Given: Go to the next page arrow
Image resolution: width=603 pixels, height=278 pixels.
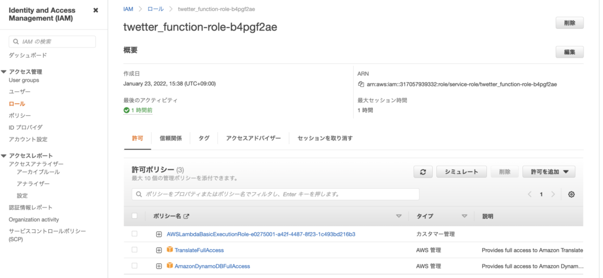Looking at the screenshot, I should (x=553, y=195).
